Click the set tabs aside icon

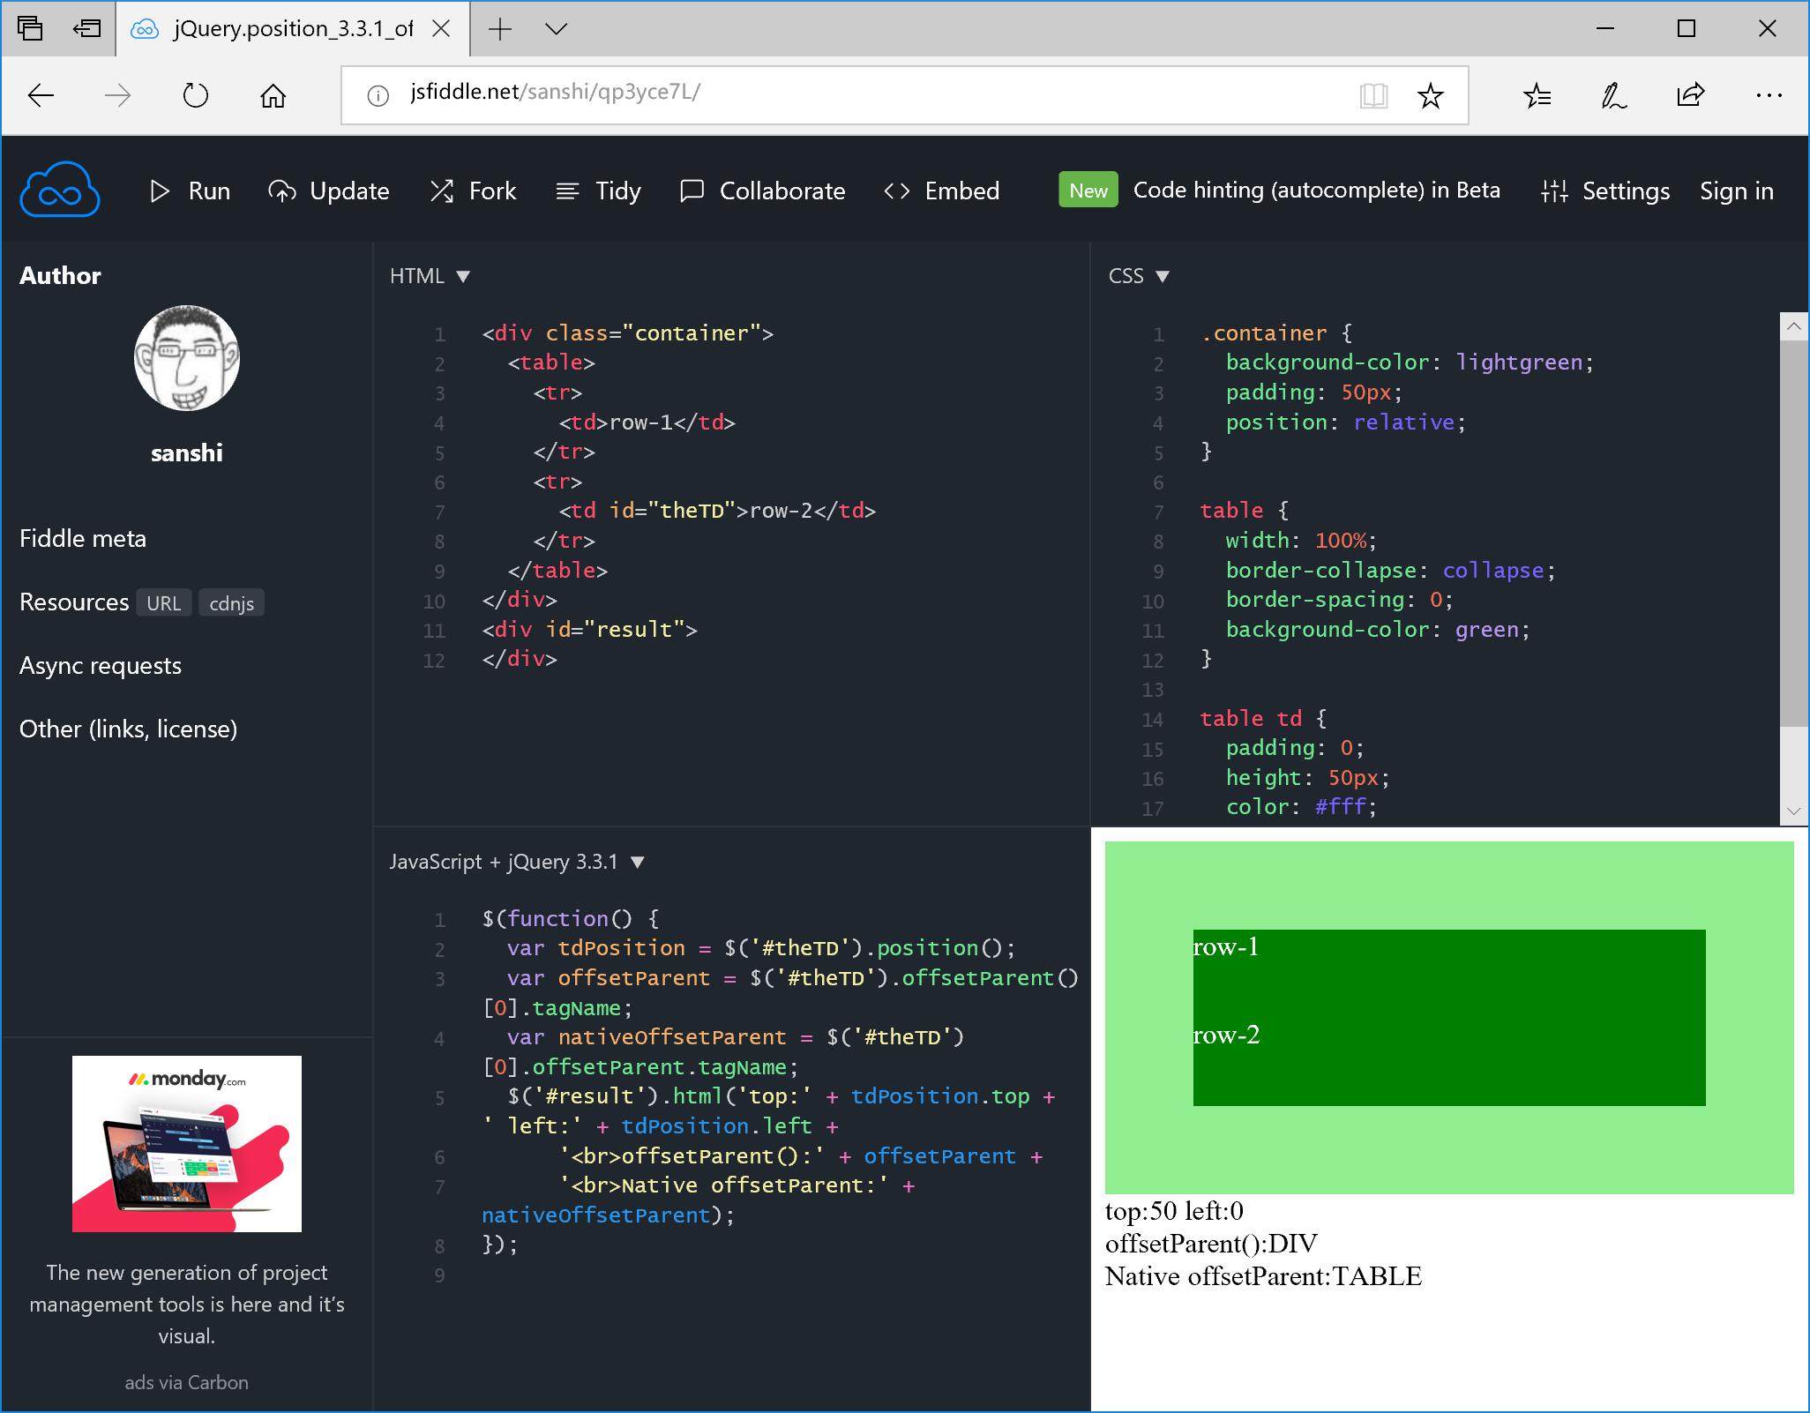click(86, 29)
